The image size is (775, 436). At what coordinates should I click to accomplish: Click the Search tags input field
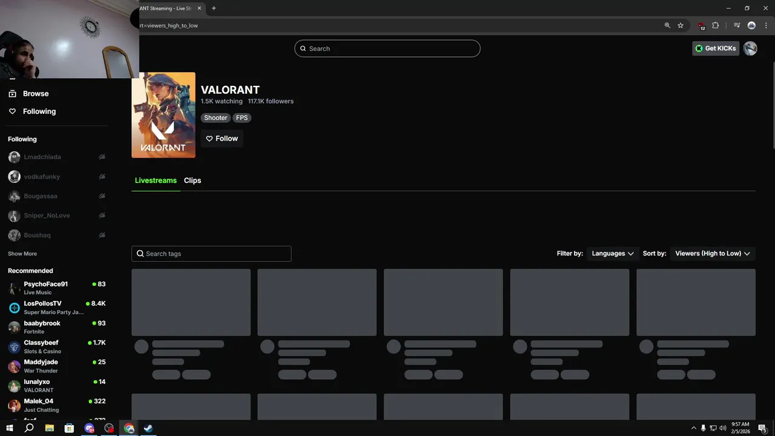[211, 254]
